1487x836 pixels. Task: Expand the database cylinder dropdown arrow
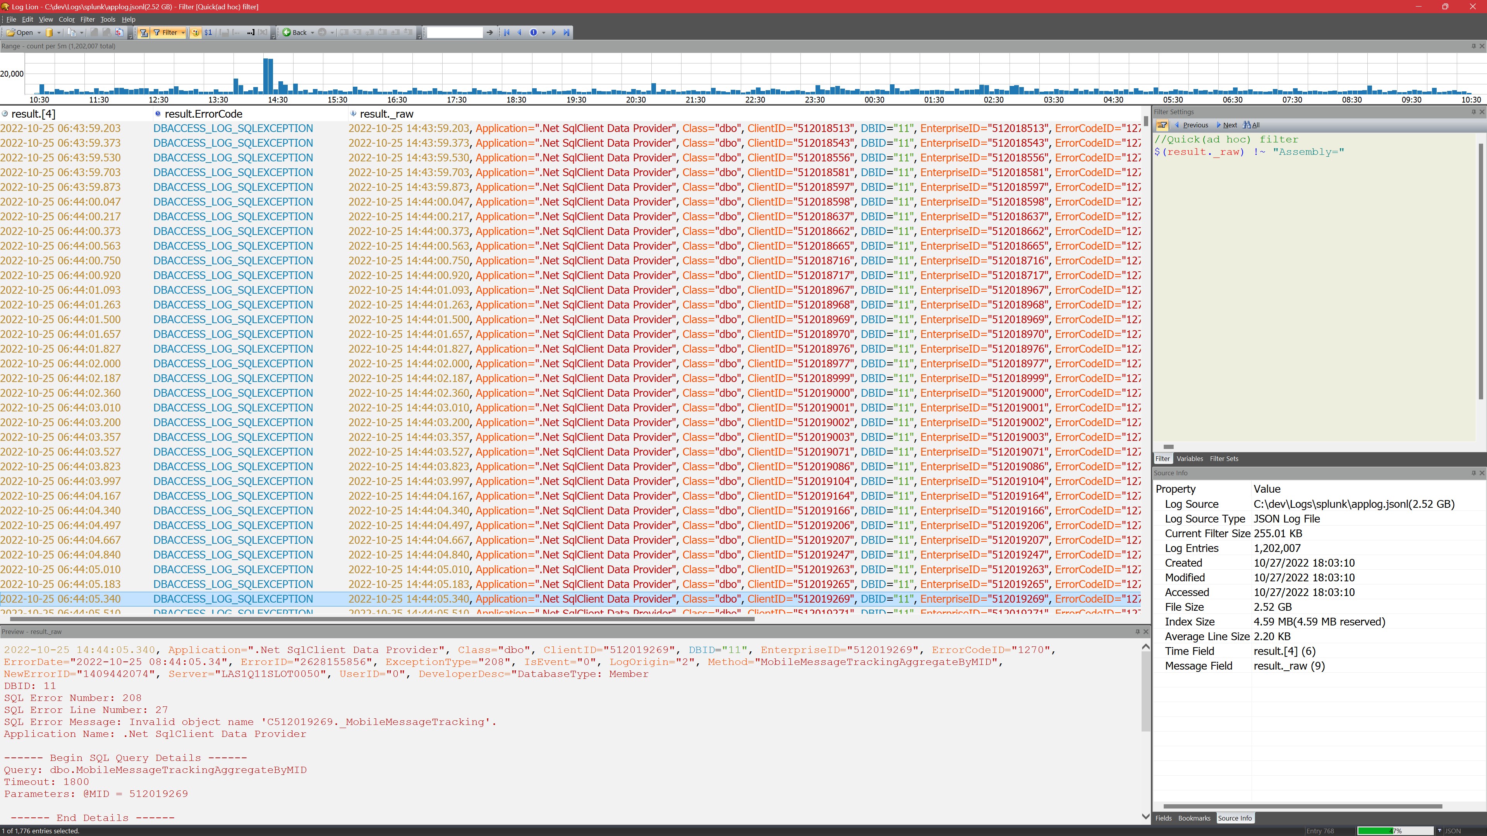[58, 32]
